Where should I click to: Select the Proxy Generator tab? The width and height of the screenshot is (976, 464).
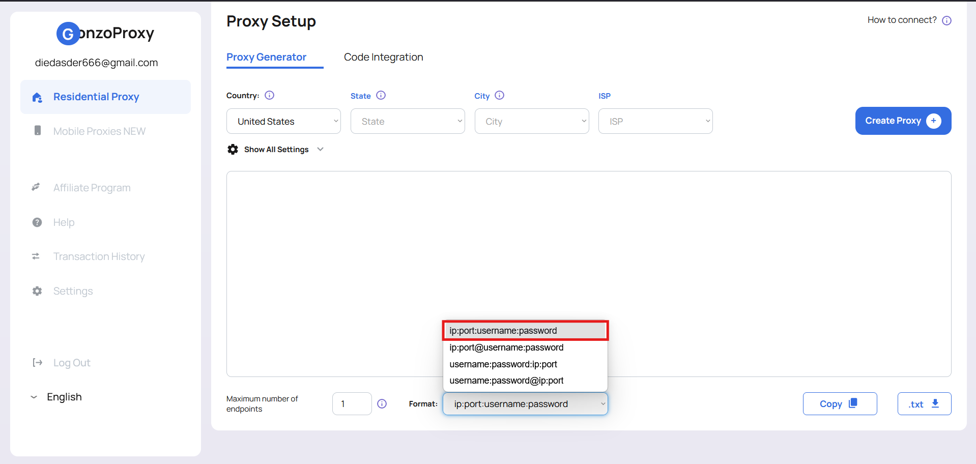[x=266, y=57]
